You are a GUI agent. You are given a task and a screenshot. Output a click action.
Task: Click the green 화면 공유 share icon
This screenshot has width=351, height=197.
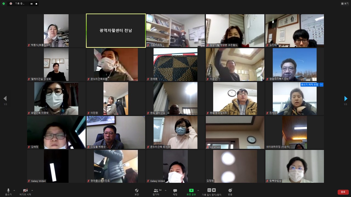(x=191, y=190)
